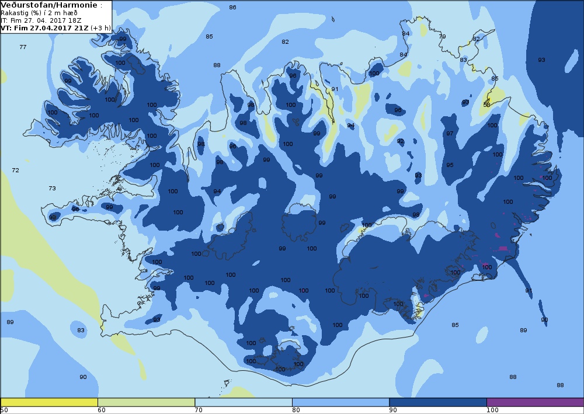
Task: Select the medium blue 80–90 legend band
Action: pos(340,402)
